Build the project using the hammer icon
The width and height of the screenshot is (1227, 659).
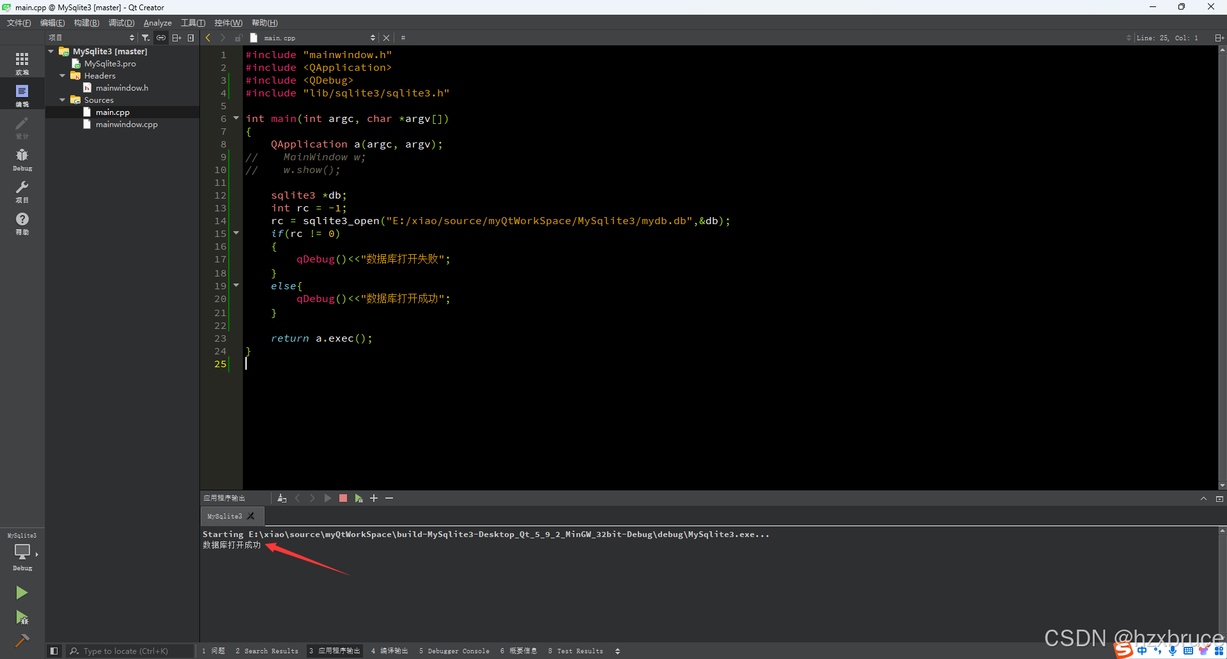click(22, 640)
